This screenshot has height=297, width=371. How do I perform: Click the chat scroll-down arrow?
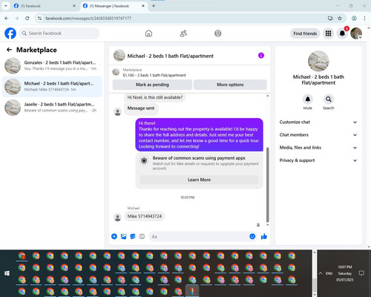[x=267, y=224]
